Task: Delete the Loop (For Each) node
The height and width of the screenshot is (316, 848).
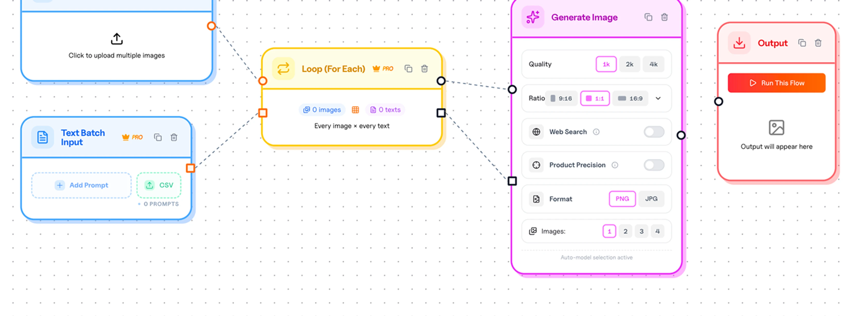Action: tap(424, 69)
